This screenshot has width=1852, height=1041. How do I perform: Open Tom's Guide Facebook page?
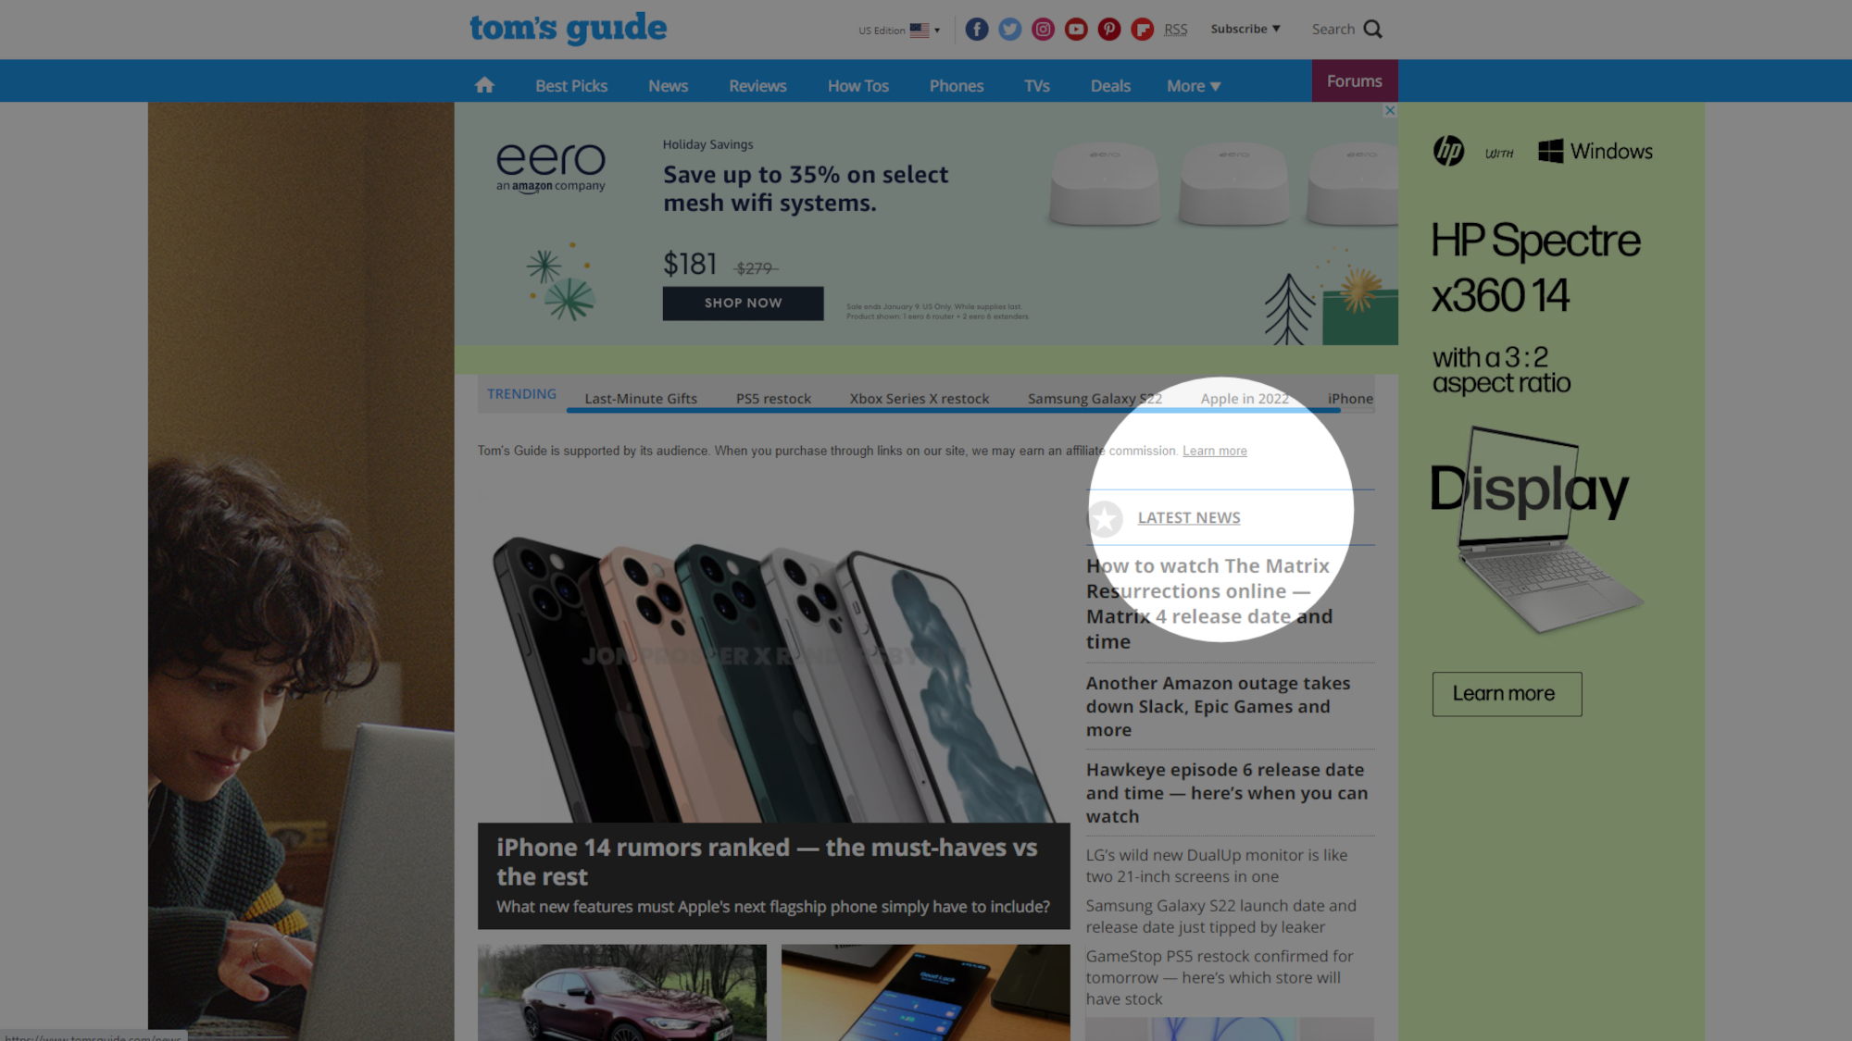point(976,28)
